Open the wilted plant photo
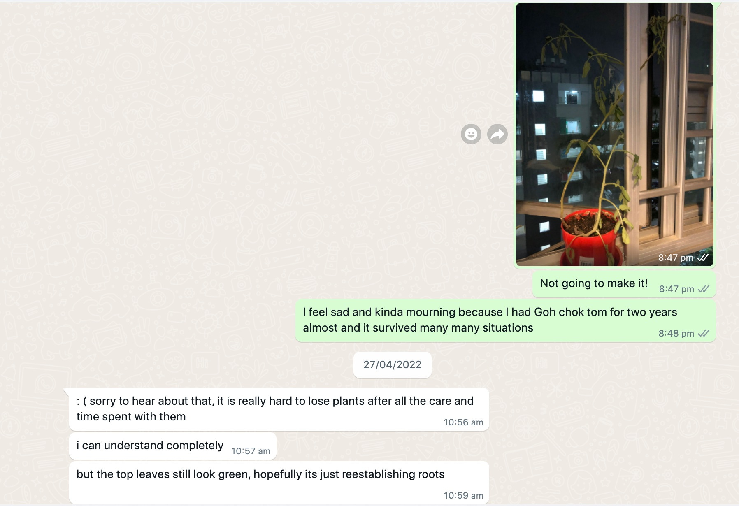Screen dimensions: 739x506 click(614, 135)
